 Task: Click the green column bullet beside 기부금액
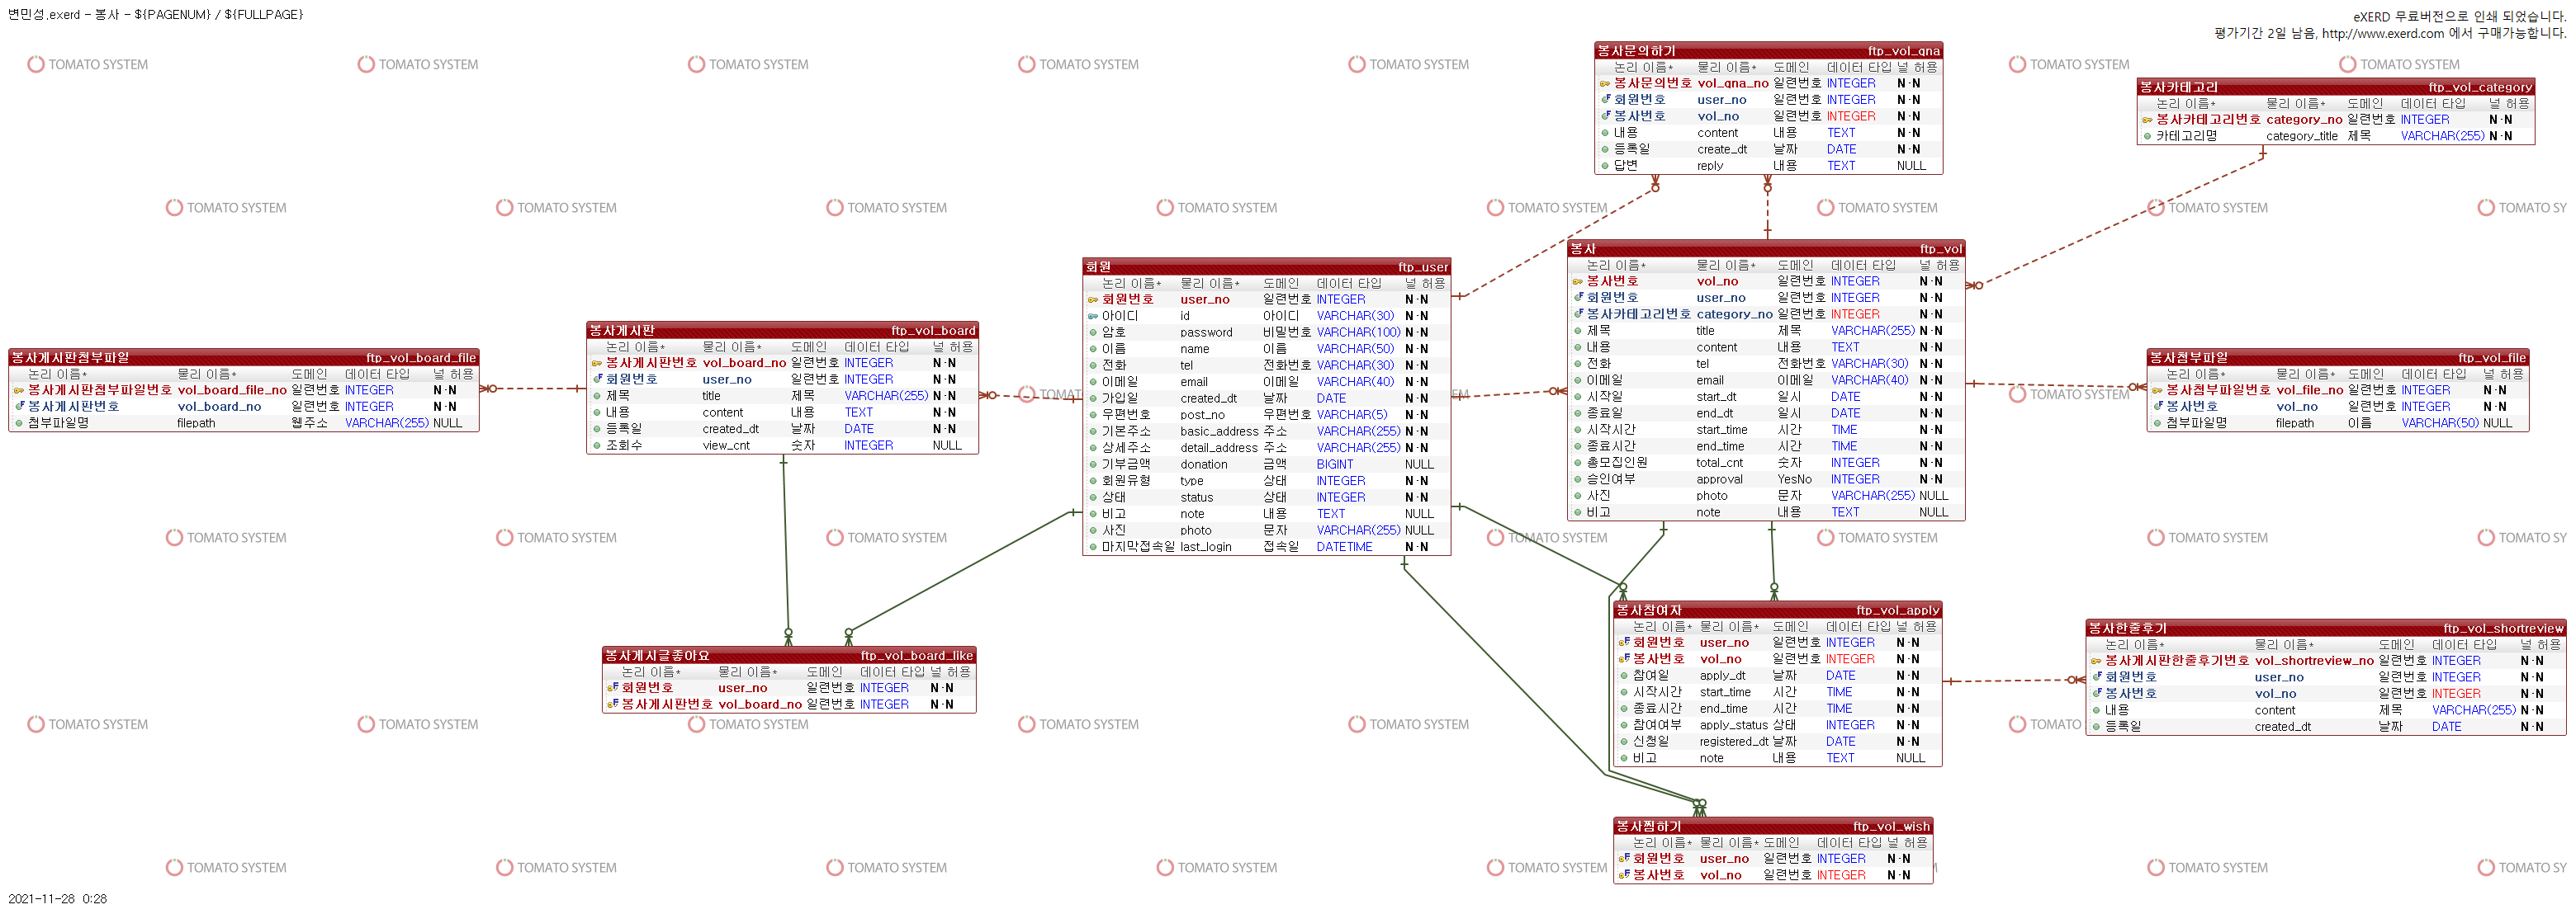pos(1092,464)
